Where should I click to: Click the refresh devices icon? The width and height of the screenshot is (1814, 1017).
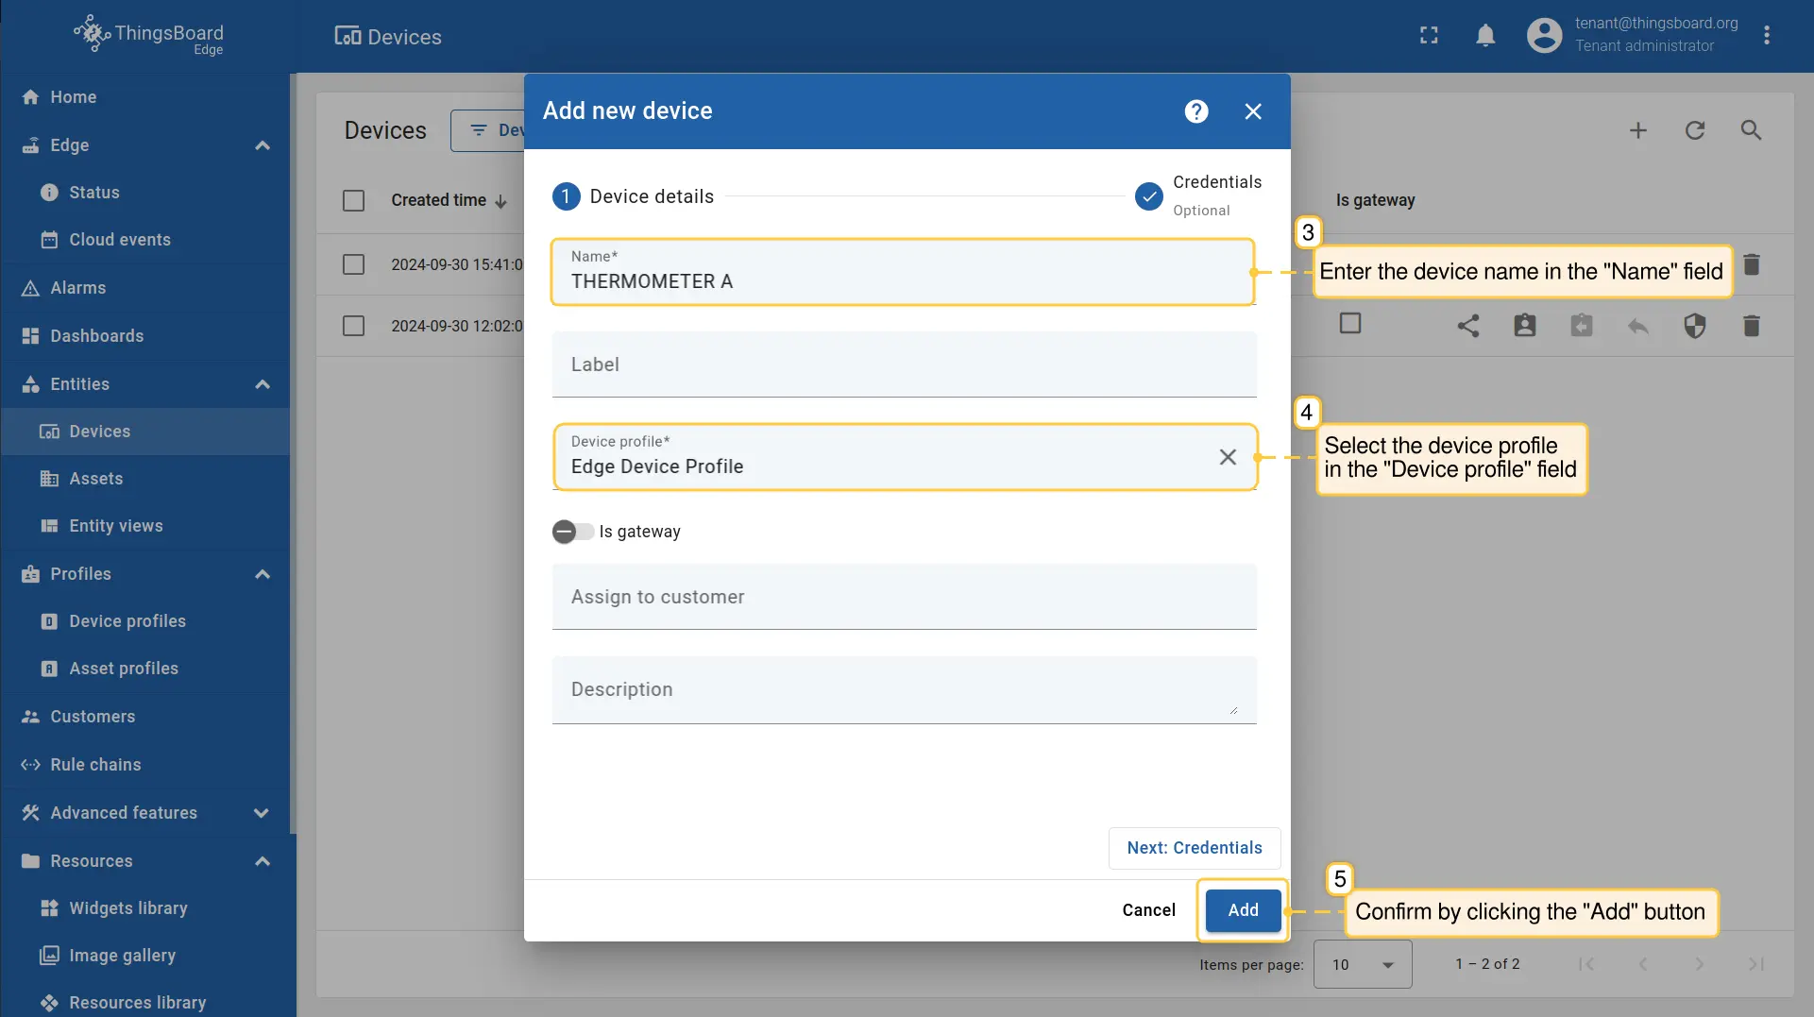tap(1695, 130)
